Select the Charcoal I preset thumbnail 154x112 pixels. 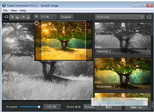[123, 39]
